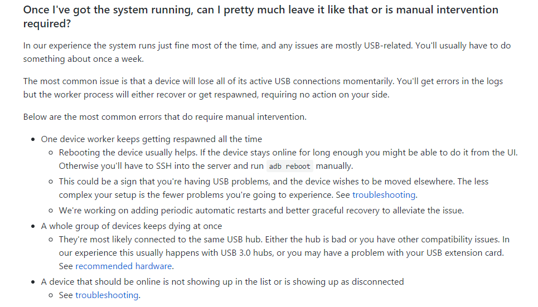This screenshot has height=307, width=538.
Task: Click the paragraph starting 'In our experience the system'
Action: point(267,52)
